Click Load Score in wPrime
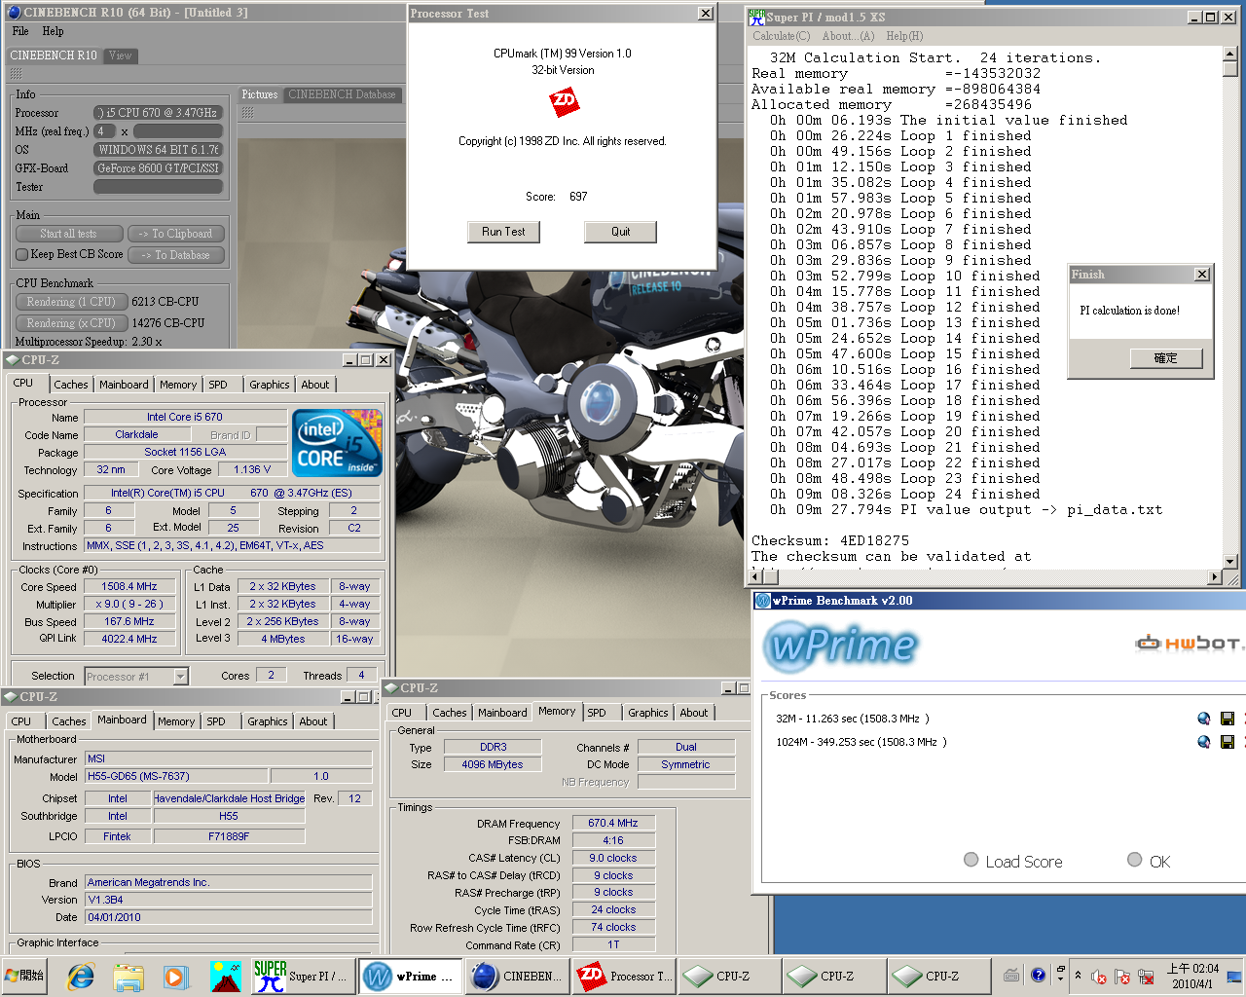This screenshot has width=1246, height=997. click(1013, 862)
